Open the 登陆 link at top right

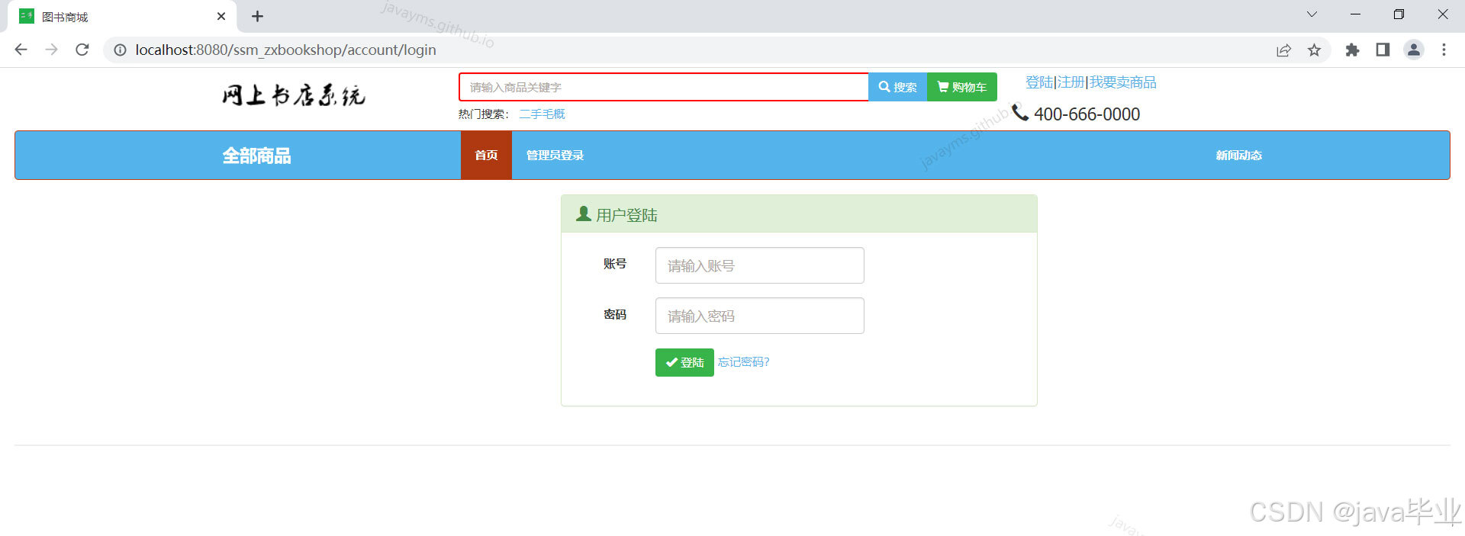pyautogui.click(x=1039, y=82)
